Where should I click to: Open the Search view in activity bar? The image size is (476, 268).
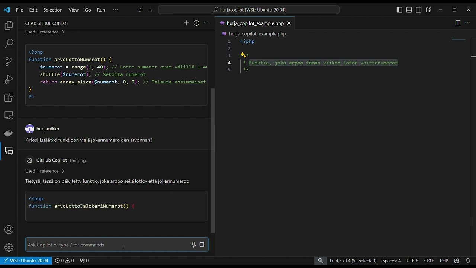tap(9, 43)
